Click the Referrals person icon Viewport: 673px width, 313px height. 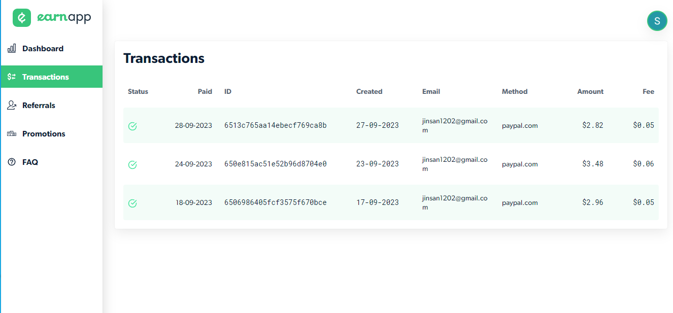12,106
